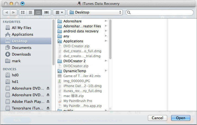Click the magnifier icon in the search field

click(x=129, y=12)
